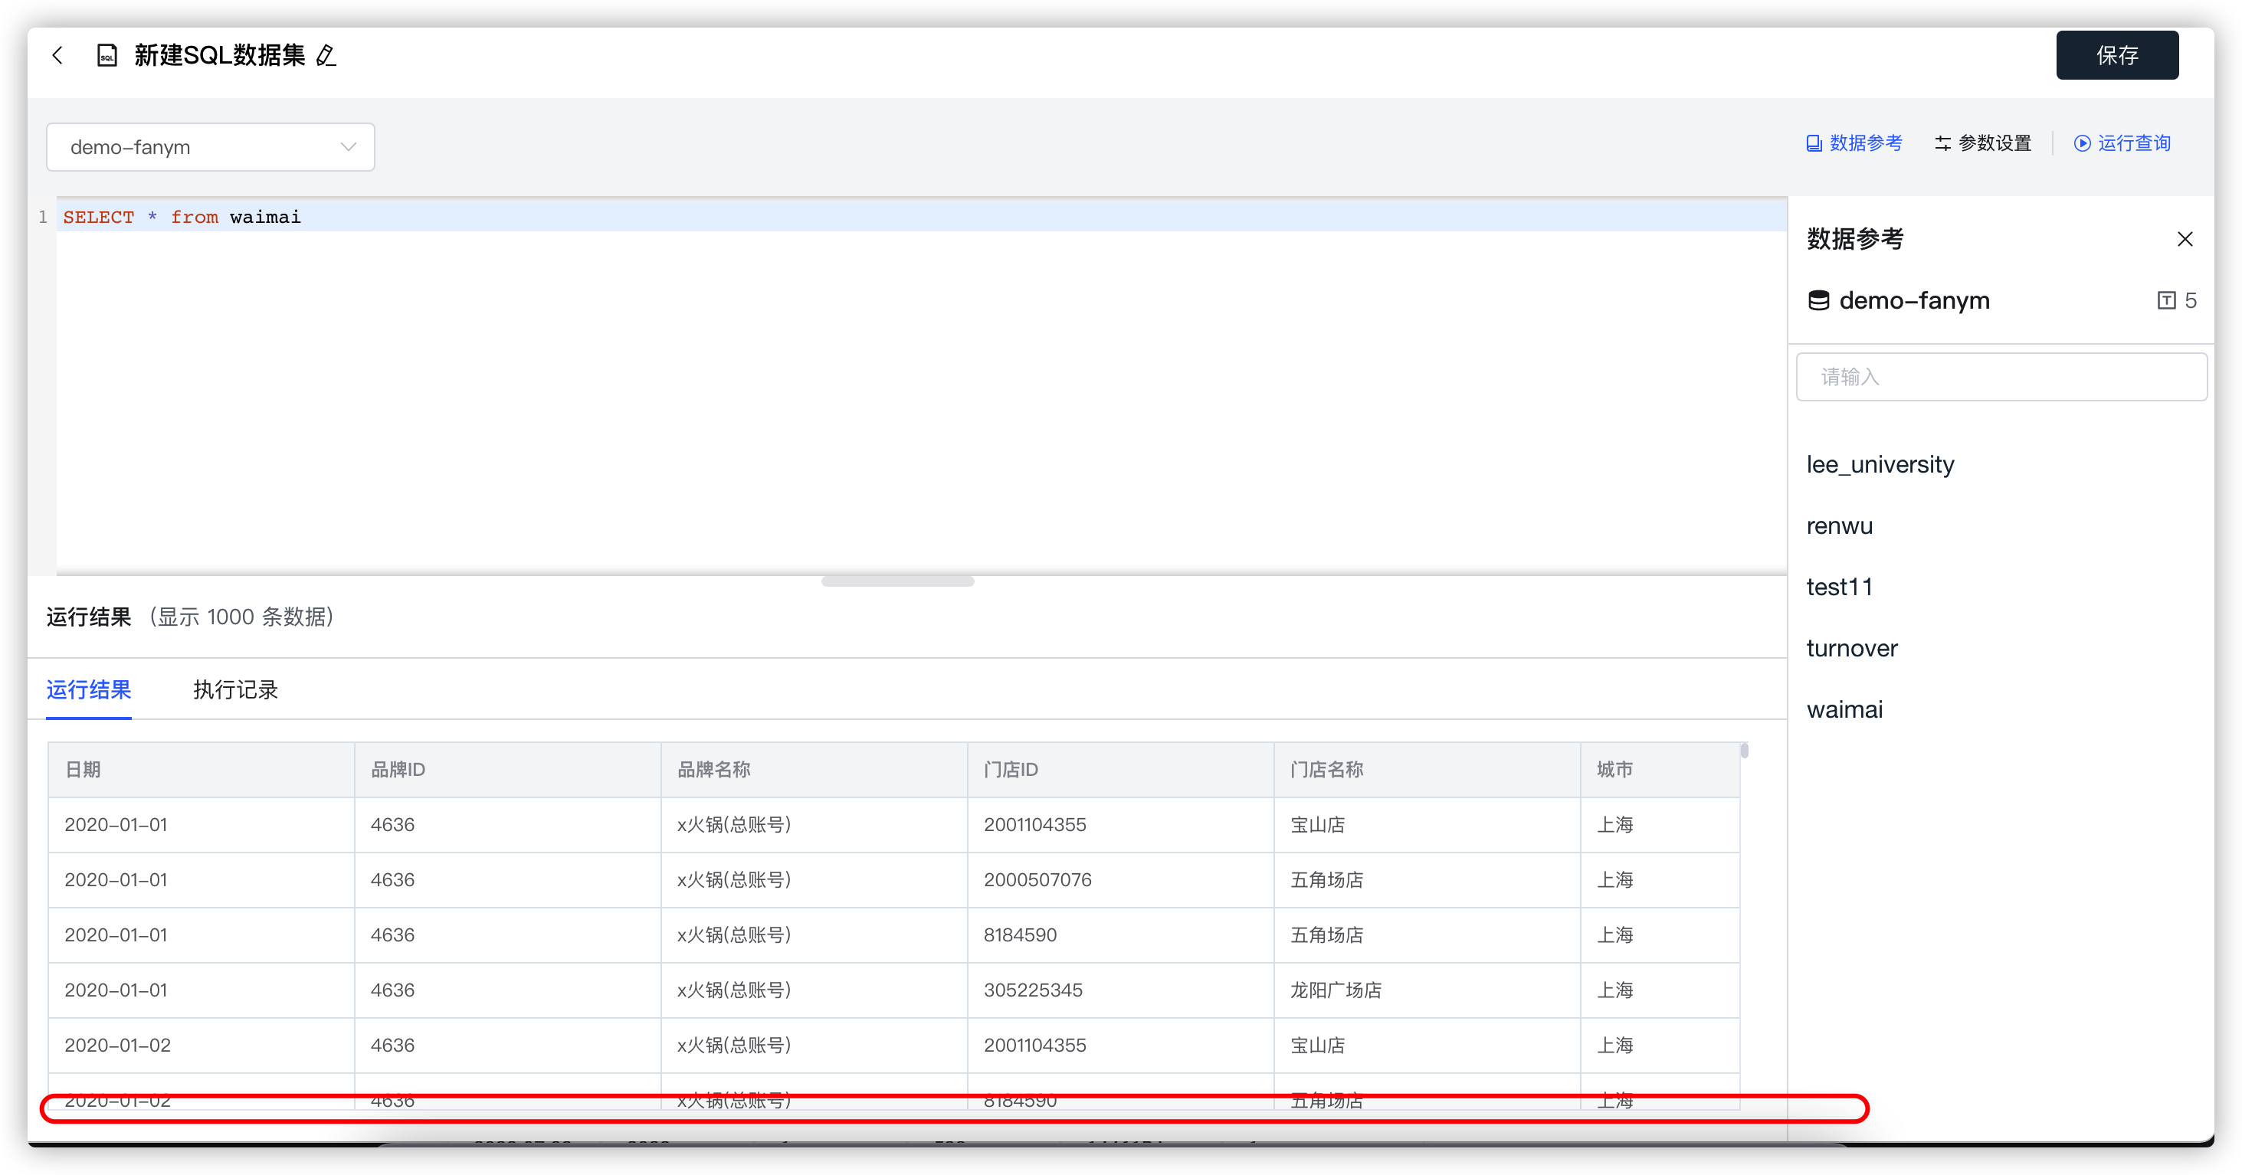This screenshot has width=2242, height=1175.
Task: Run the query with 运行查询
Action: 2122,143
